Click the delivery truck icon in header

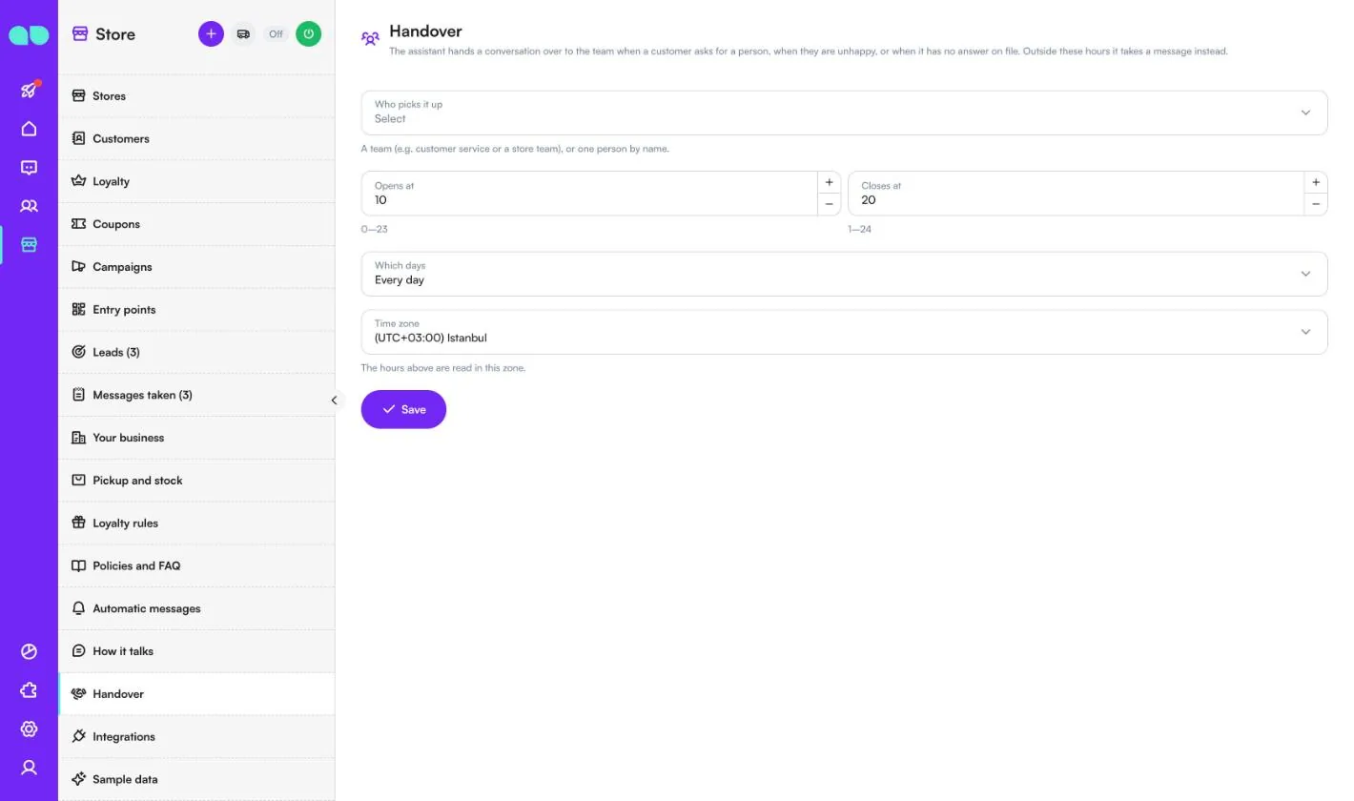pyautogui.click(x=243, y=33)
